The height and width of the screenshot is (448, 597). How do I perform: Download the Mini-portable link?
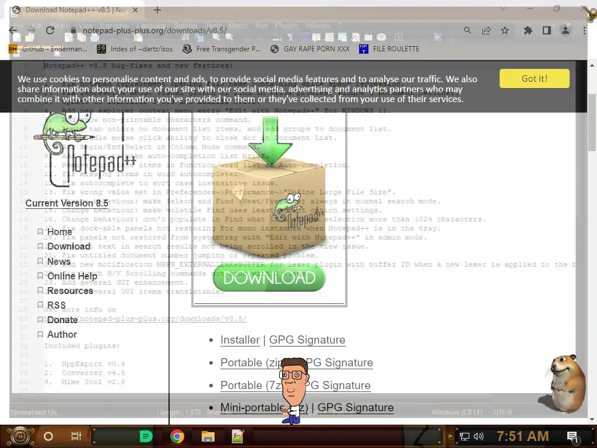tap(252, 408)
